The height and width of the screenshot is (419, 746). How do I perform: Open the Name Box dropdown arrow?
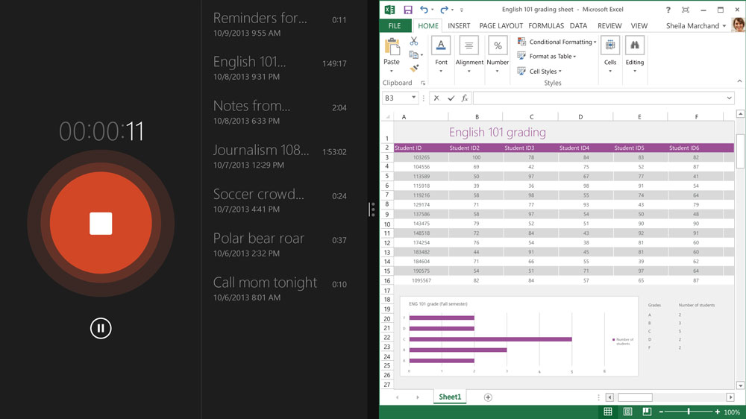413,98
